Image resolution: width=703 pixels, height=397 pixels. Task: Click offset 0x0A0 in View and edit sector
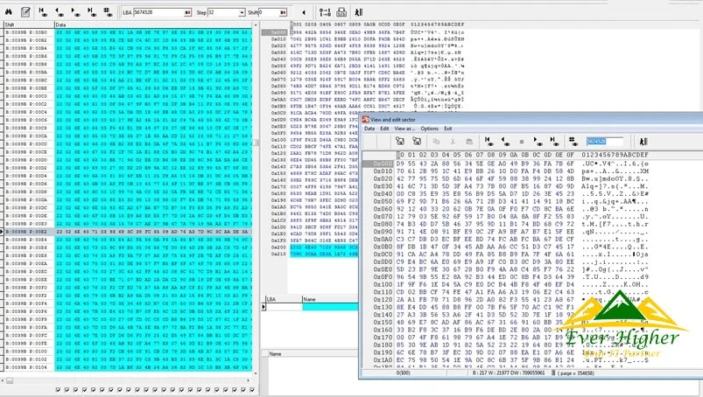(383, 239)
